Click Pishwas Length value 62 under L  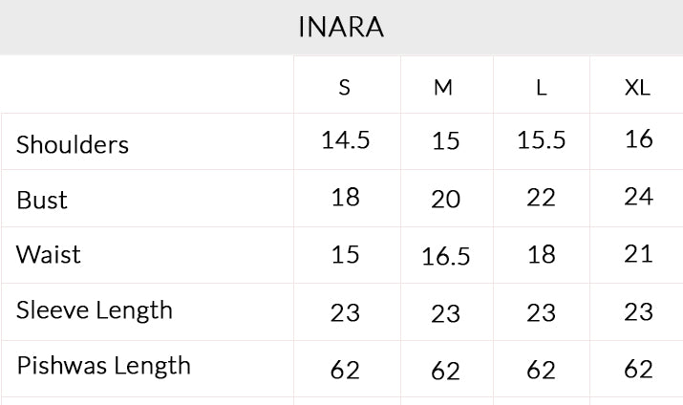point(541,371)
